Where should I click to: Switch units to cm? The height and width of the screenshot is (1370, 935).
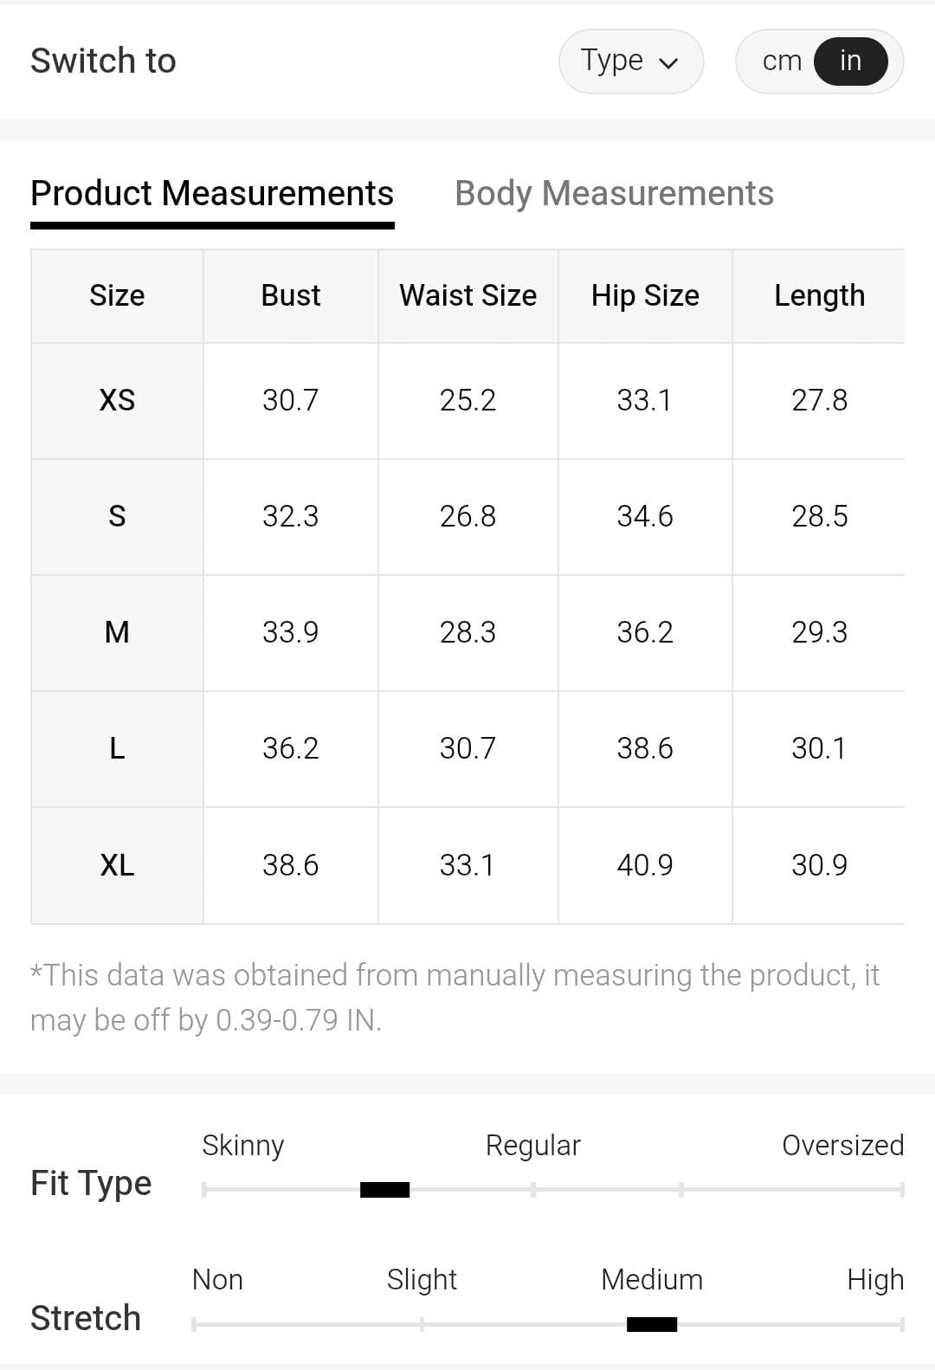click(x=782, y=61)
